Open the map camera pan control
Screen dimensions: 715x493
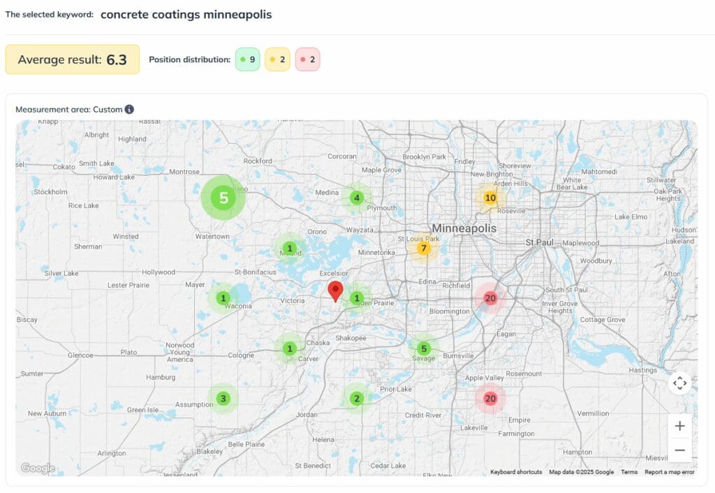pos(679,383)
